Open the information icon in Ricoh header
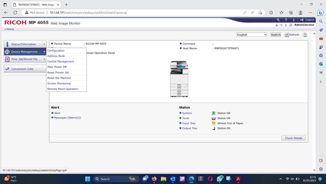Screen dimensions: 326x184 [294, 20]
